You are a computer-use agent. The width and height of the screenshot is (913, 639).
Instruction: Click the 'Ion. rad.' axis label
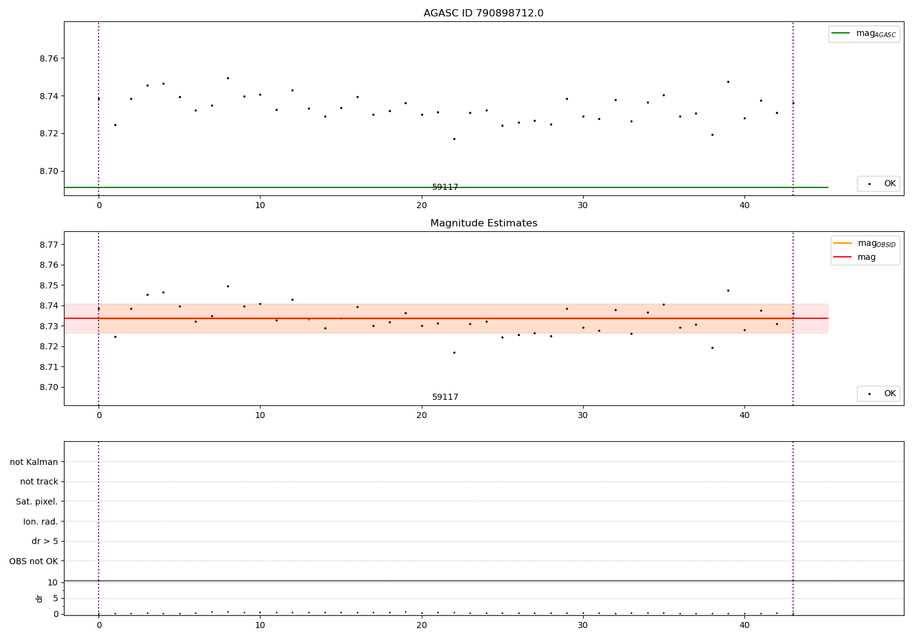pos(41,522)
